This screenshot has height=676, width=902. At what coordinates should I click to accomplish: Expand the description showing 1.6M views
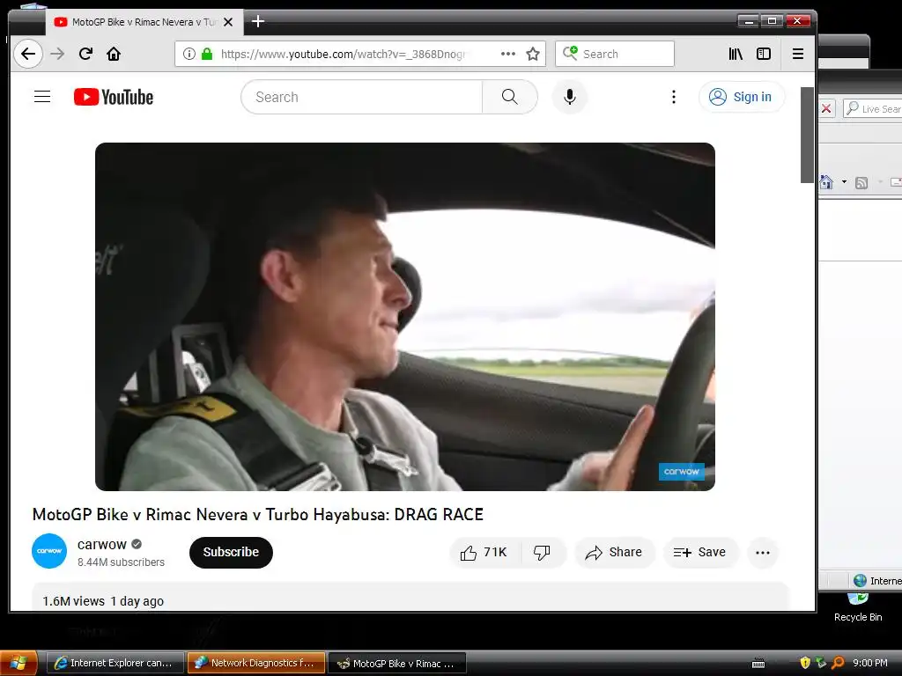click(x=410, y=597)
